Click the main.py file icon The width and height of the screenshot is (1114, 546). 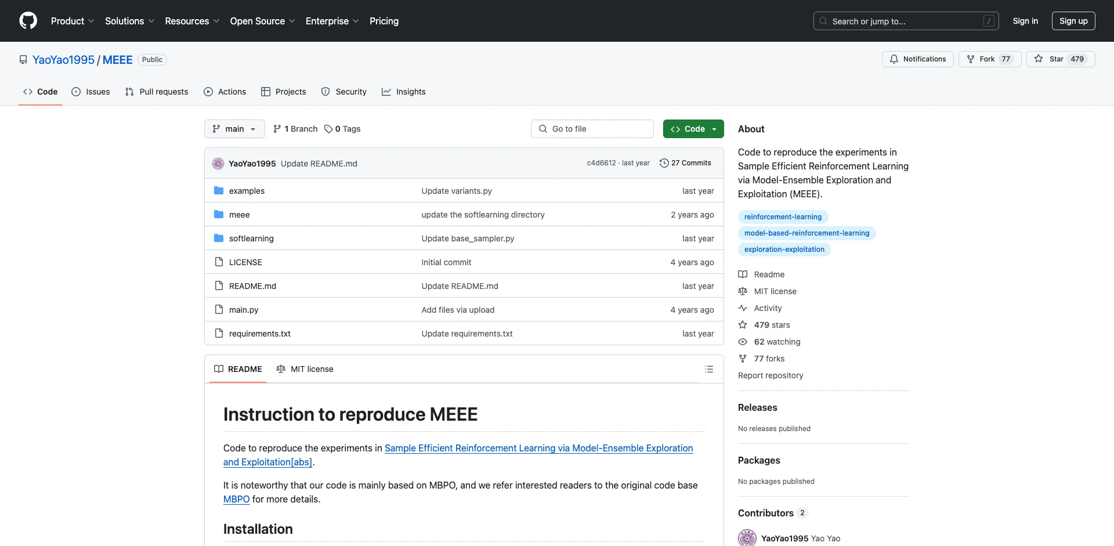tap(219, 309)
